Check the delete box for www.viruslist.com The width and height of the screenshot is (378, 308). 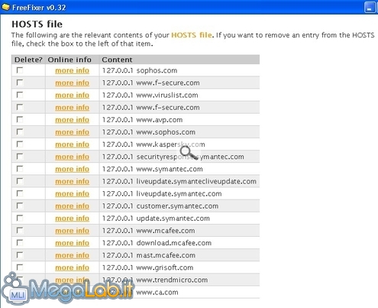click(20, 95)
